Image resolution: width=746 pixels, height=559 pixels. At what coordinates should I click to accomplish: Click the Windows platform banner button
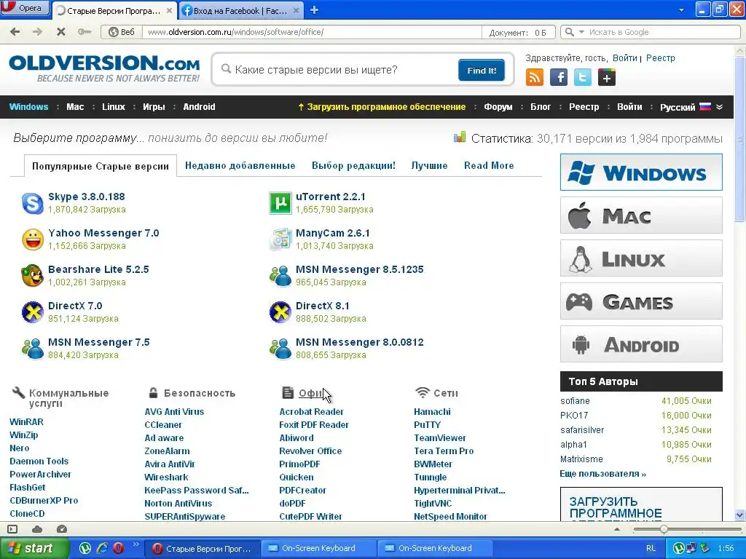click(641, 172)
